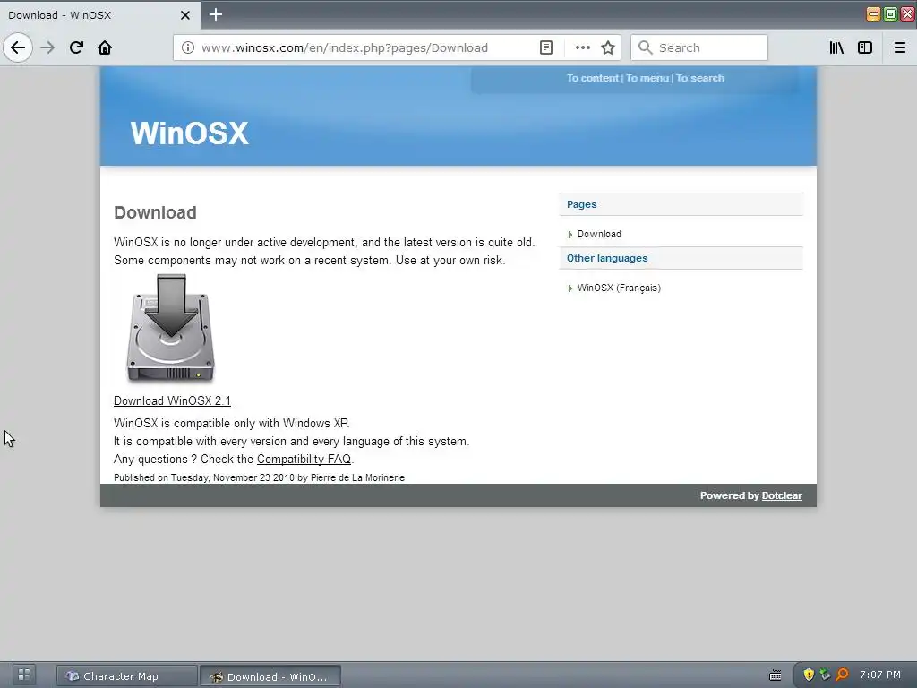
Task: Click the network connection tray icon
Action: [825, 675]
